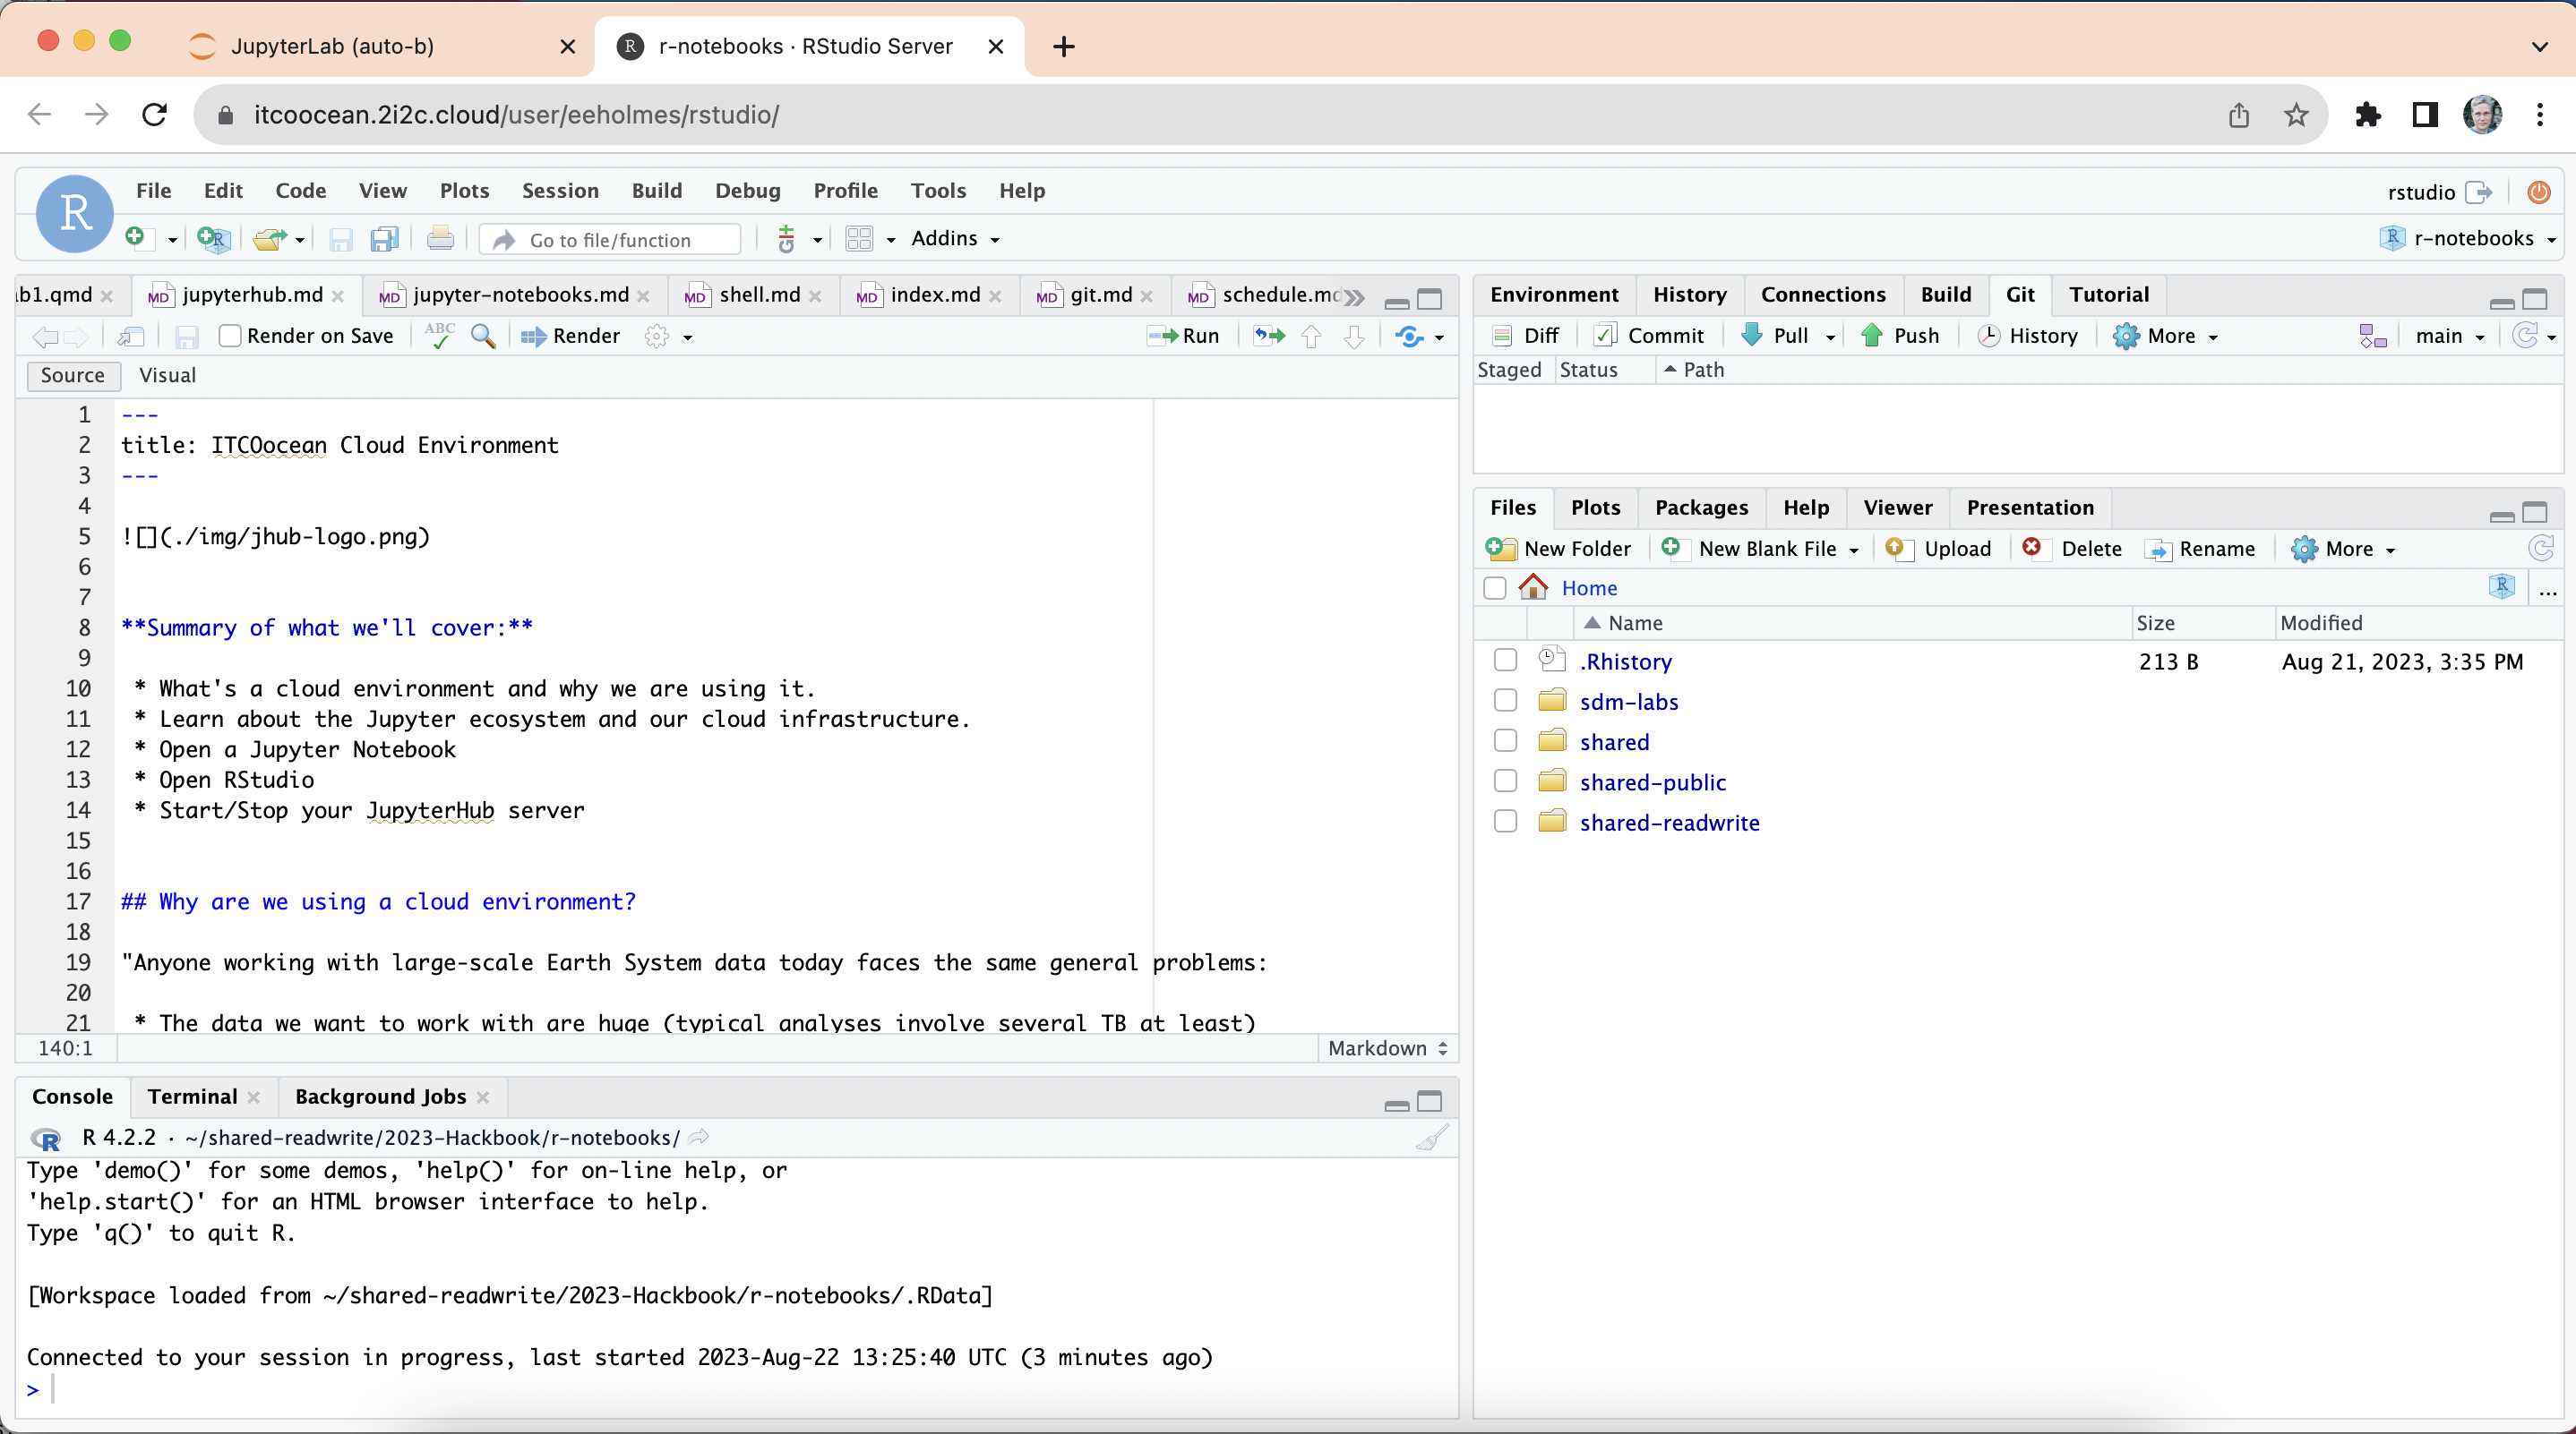2576x1434 pixels.
Task: Open Files pane More dropdown
Action: [2344, 549]
